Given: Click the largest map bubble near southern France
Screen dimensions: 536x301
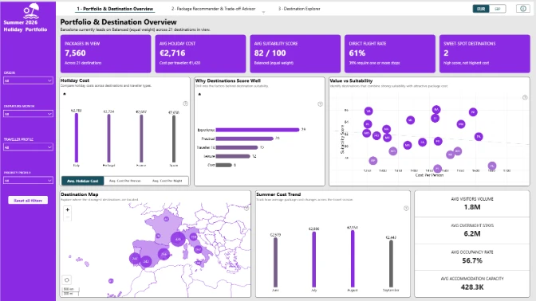Looking at the screenshot, I should [x=178, y=239].
